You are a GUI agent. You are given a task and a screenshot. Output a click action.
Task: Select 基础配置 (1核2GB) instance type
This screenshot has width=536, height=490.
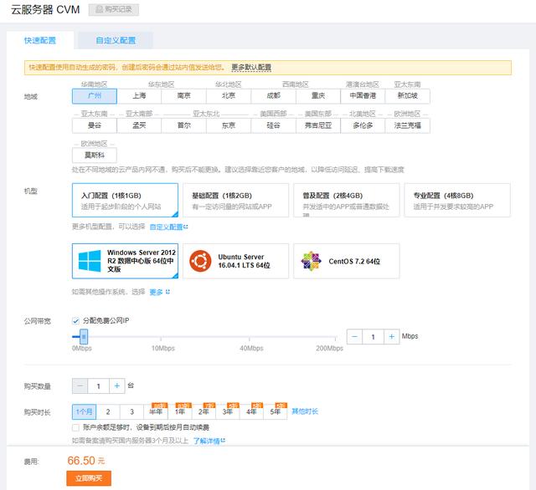click(236, 201)
